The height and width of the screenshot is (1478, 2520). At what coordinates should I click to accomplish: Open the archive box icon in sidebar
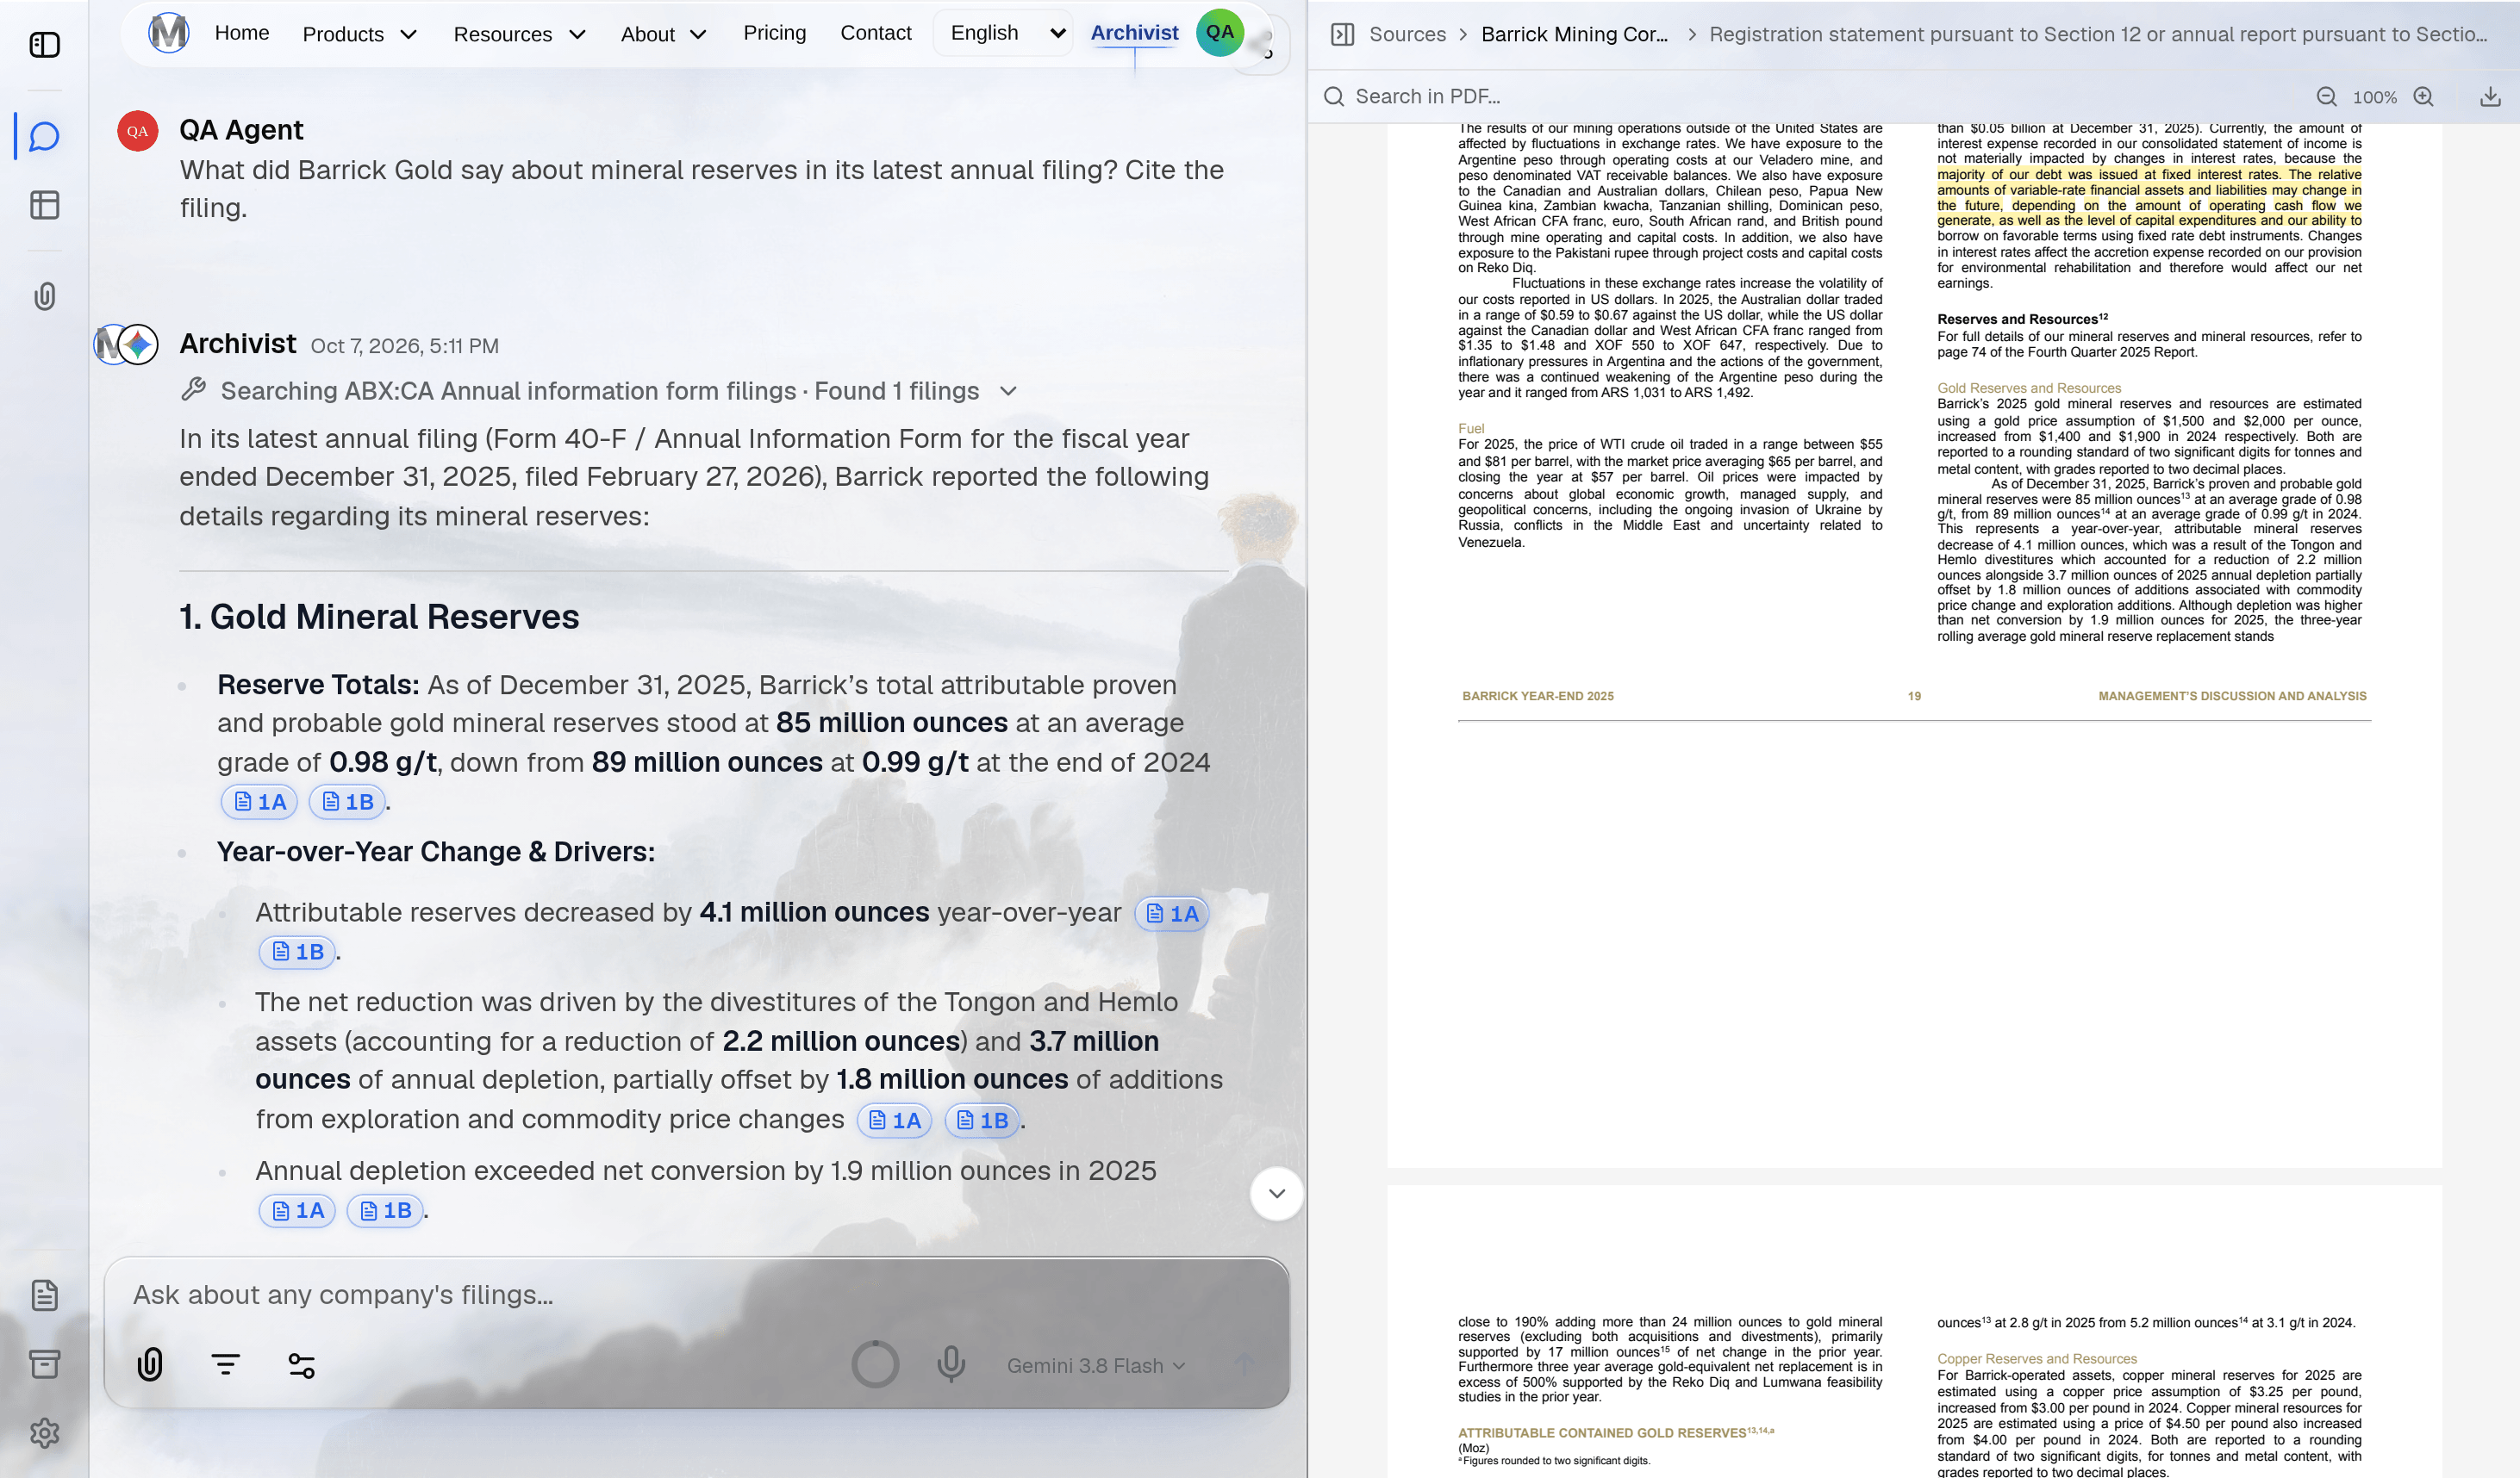coord(45,1364)
